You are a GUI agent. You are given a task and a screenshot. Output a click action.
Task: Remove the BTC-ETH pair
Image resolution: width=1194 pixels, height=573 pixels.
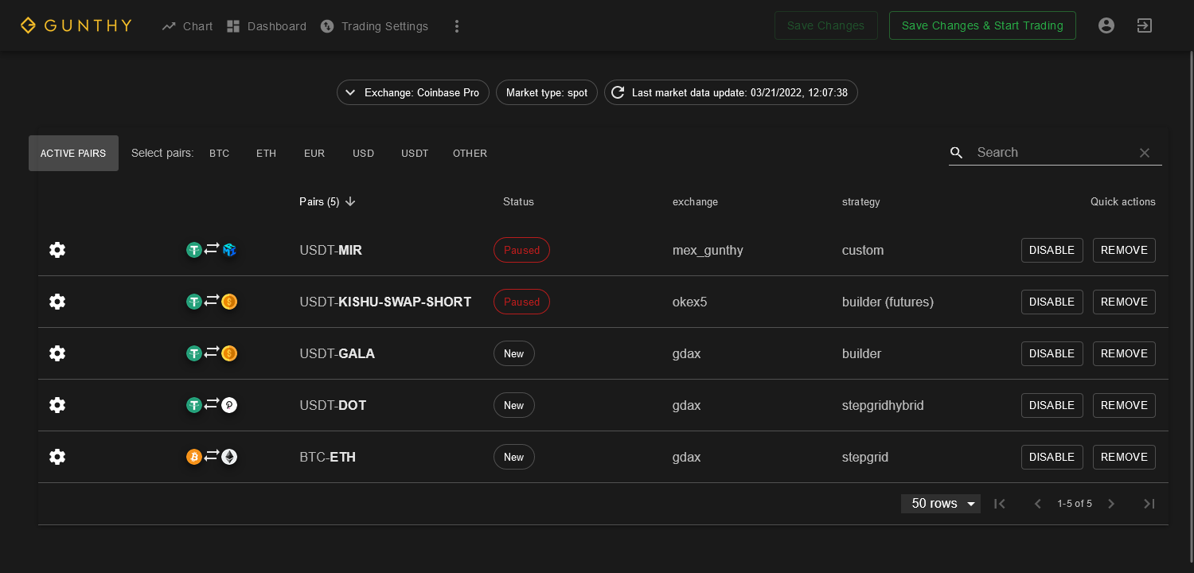click(x=1123, y=457)
